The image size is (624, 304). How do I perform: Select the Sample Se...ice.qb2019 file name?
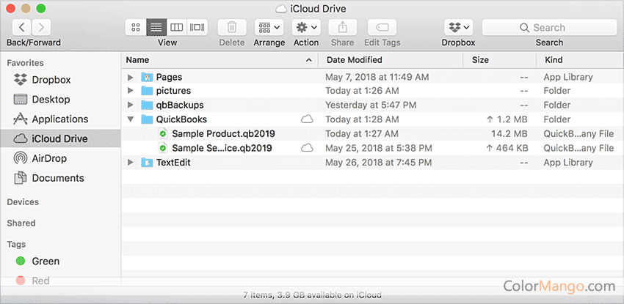tap(222, 148)
